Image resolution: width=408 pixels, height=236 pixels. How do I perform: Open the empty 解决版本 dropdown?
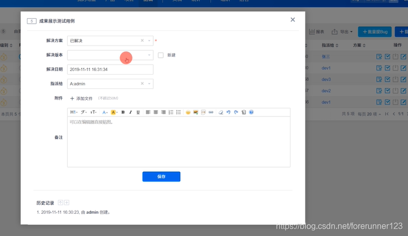point(110,55)
